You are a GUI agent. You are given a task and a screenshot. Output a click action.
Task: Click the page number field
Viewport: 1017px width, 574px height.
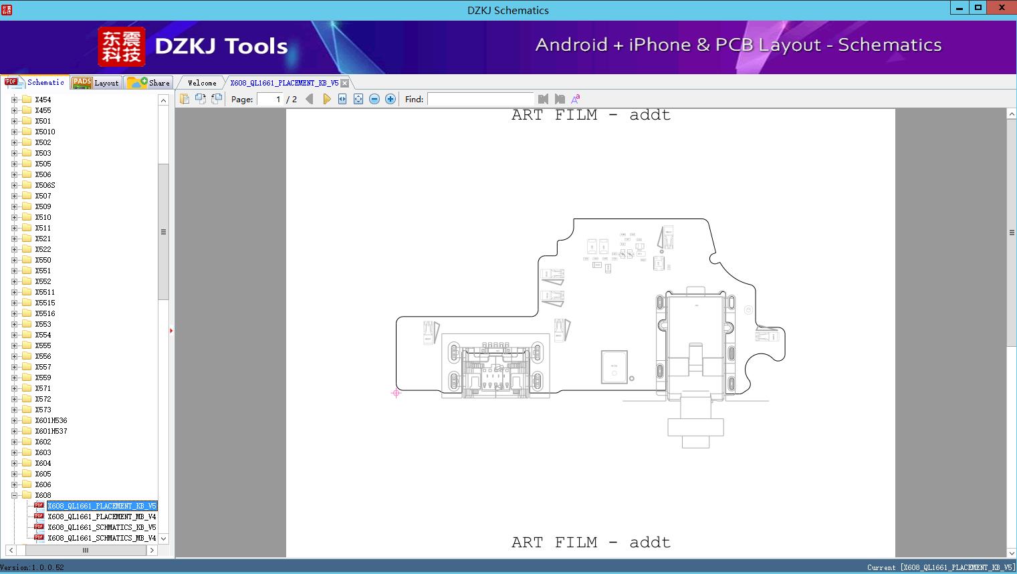[x=270, y=99]
